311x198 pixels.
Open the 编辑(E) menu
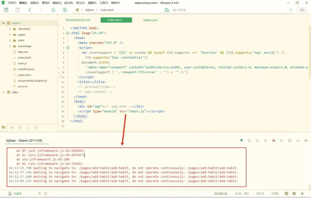23,3
